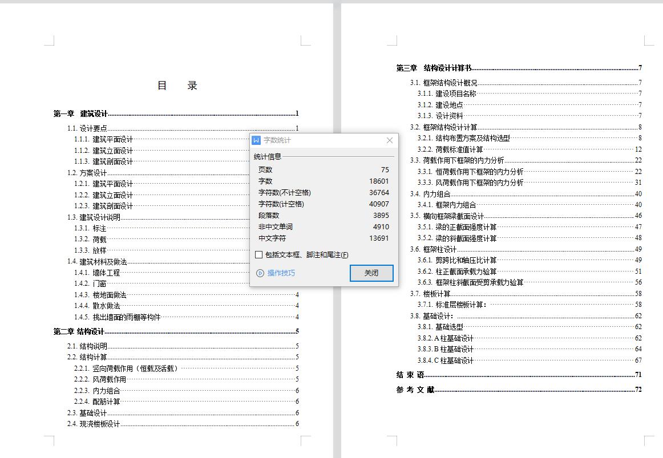Go to 1.4.4. 散水做法 entry
663x458 pixels.
[x=187, y=306]
